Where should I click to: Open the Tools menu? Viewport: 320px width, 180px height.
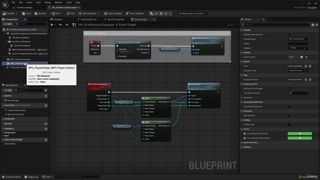pyautogui.click(x=69, y=2)
